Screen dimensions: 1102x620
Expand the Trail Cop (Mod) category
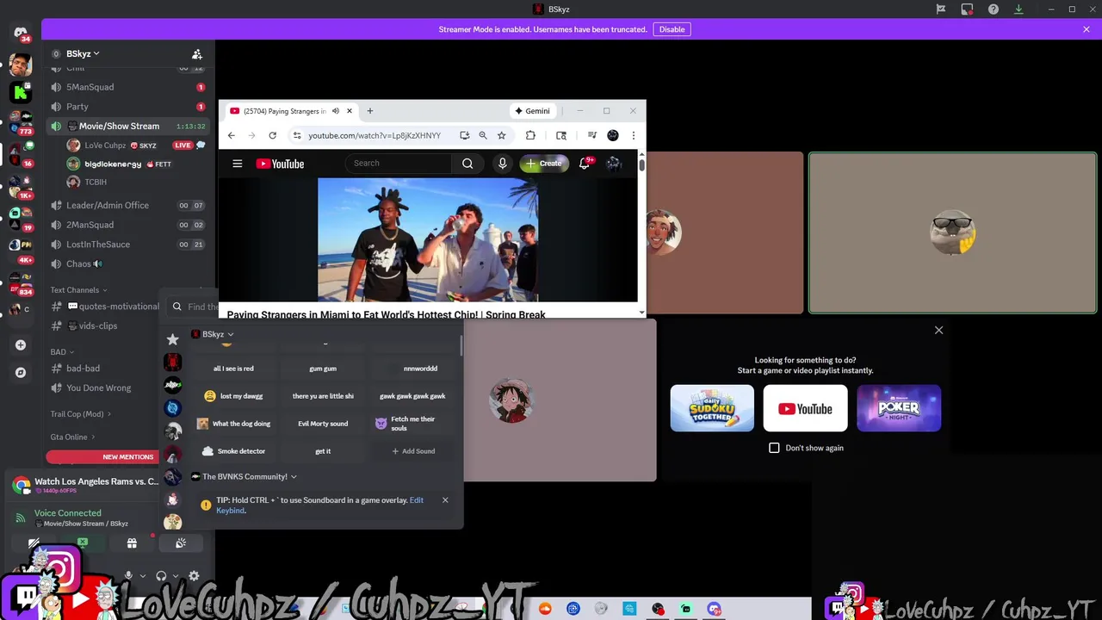tap(80, 414)
